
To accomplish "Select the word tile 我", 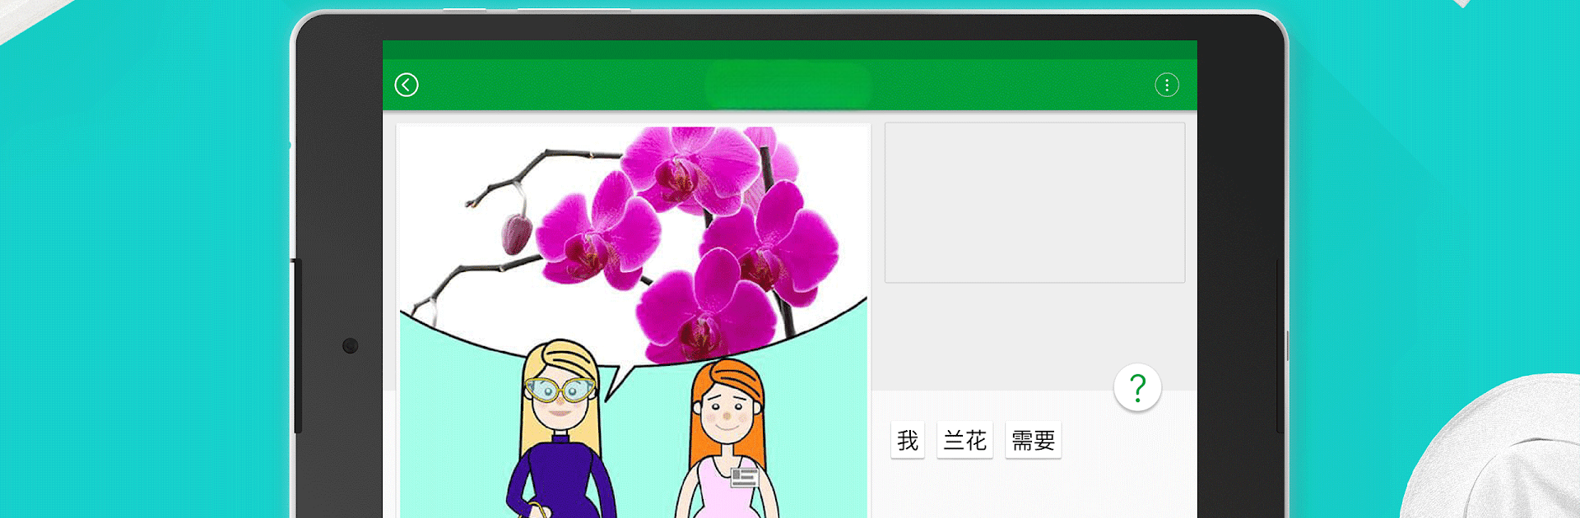I will [x=908, y=440].
